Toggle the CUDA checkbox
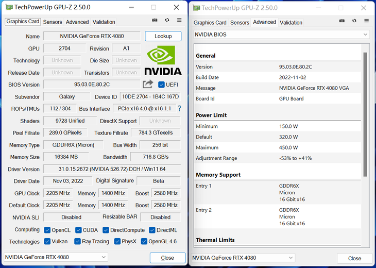 78,230
